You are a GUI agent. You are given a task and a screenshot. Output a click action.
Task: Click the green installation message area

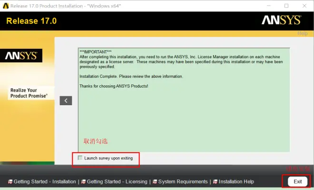(x=184, y=100)
